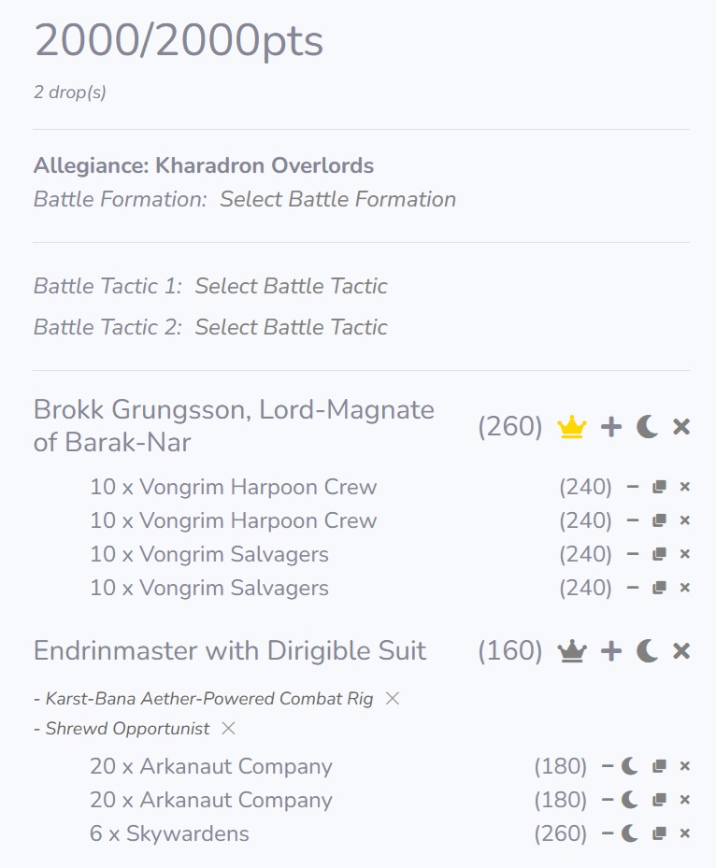Toggle the general crown for Endrinmaster
Image resolution: width=716 pixels, height=868 pixels.
(x=571, y=651)
